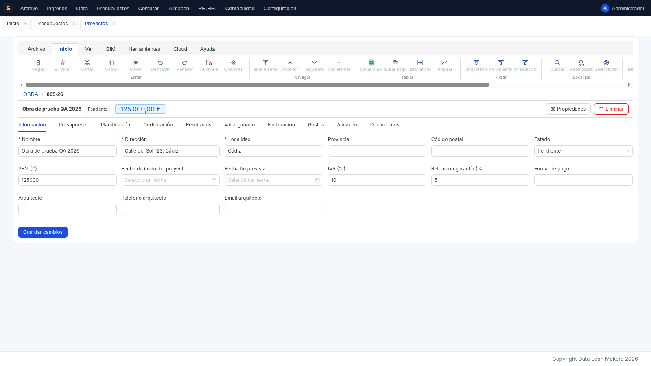Click the Seleccionar target icon

(x=606, y=63)
